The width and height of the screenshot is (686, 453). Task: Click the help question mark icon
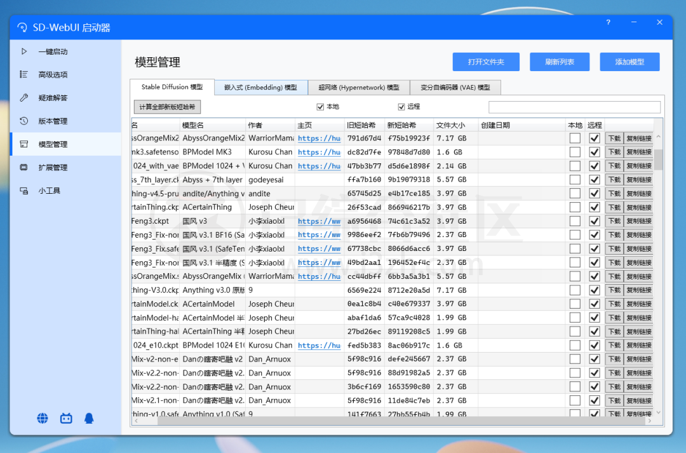pyautogui.click(x=608, y=22)
